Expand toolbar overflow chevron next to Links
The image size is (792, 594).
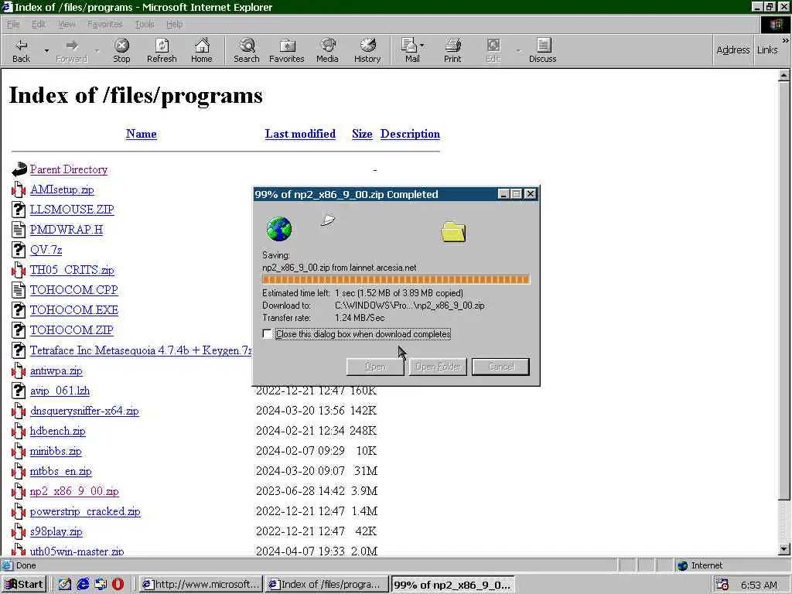tap(786, 40)
